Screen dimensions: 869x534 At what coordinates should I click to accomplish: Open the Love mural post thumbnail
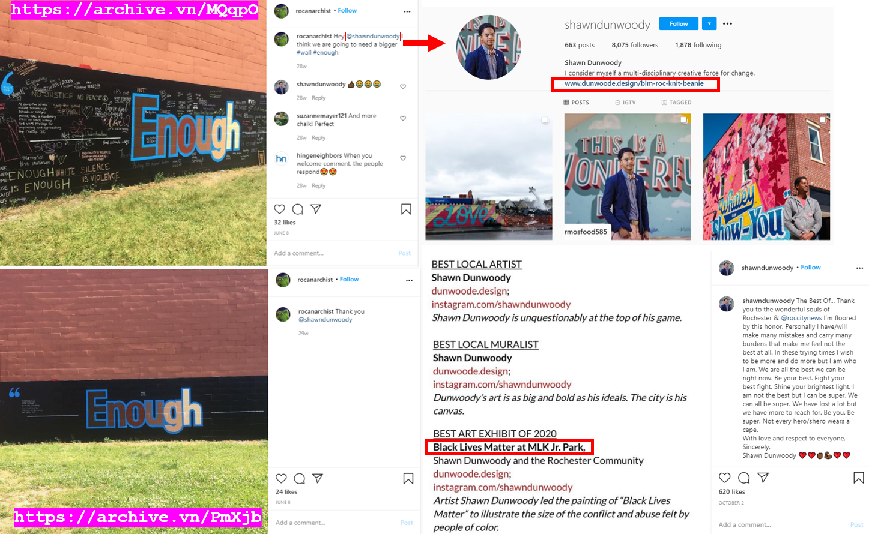[489, 176]
